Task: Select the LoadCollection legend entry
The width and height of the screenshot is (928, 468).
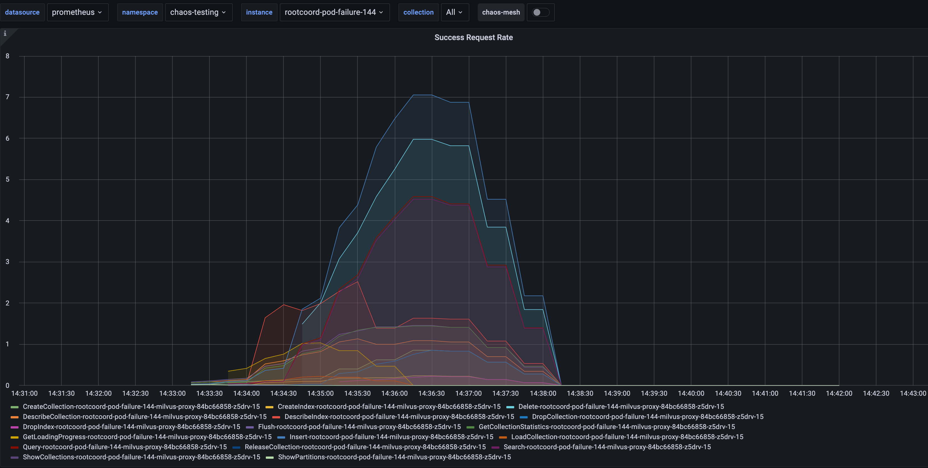Action: 627,437
